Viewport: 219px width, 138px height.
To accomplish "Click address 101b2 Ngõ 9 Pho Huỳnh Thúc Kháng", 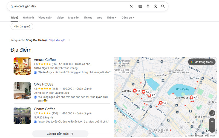I will (x=56, y=68).
